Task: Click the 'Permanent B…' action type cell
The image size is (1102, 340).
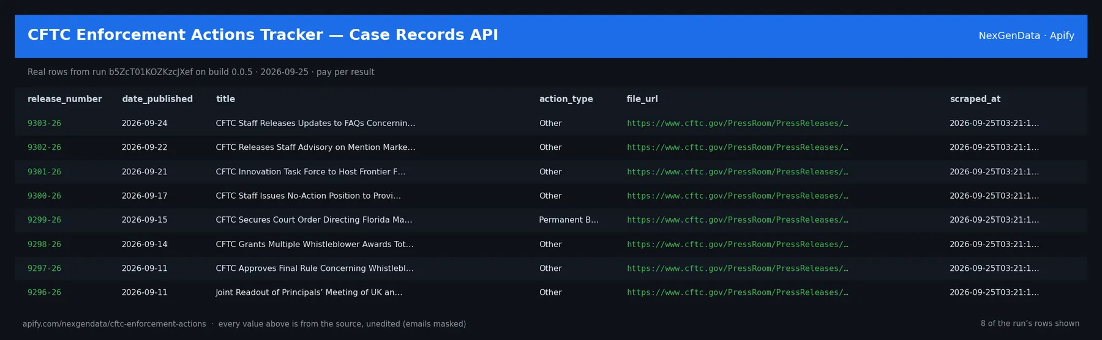Action: pyautogui.click(x=569, y=220)
